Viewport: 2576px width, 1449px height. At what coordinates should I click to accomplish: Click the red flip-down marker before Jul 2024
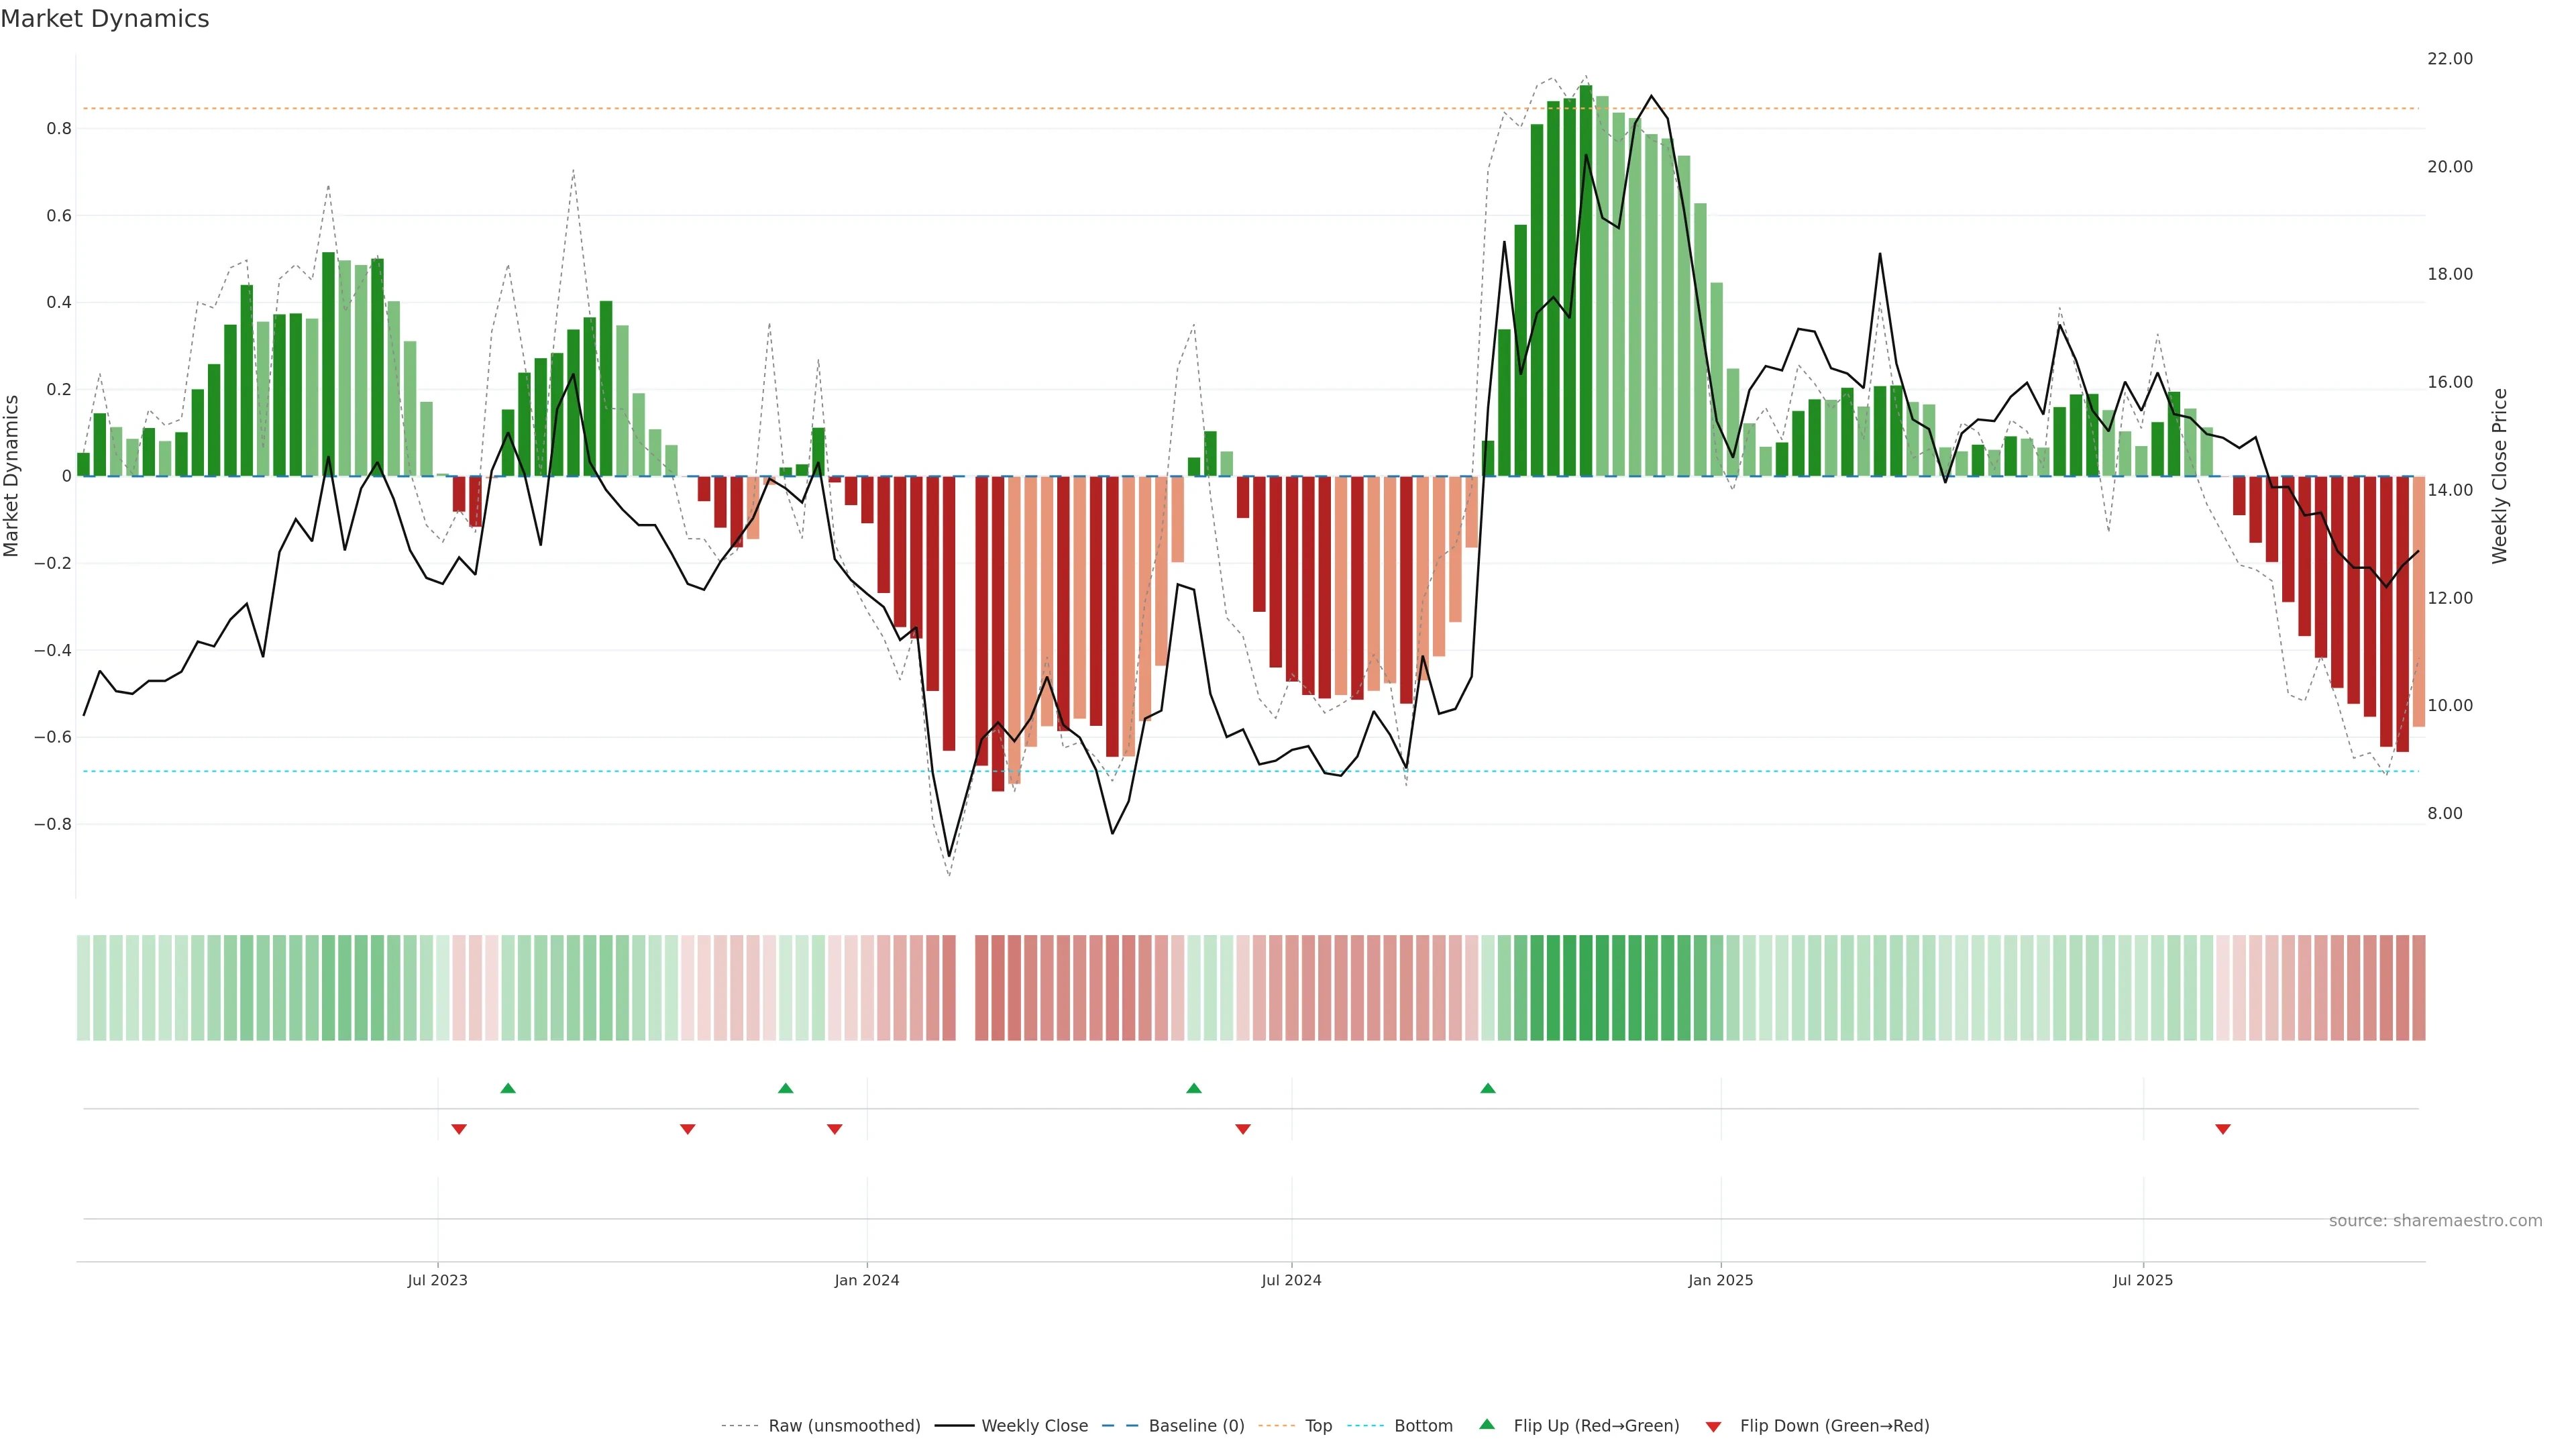pos(1243,1129)
